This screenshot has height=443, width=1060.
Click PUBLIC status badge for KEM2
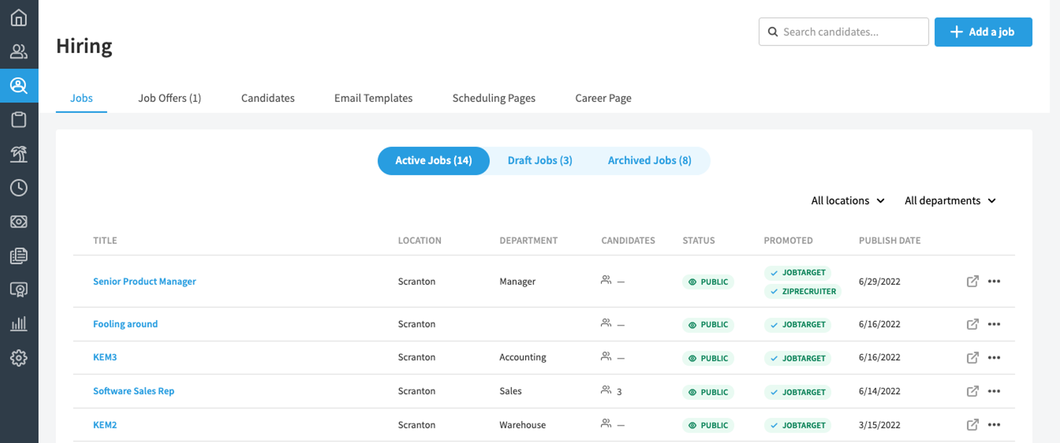click(x=708, y=425)
